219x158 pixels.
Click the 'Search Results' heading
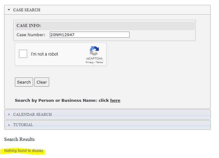(19, 139)
